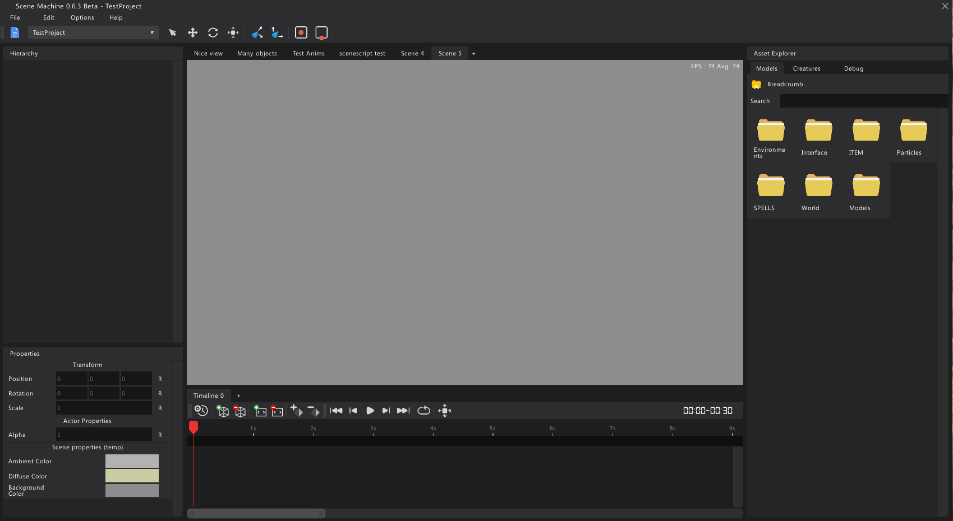Click the record button with centered dot
Screen dimensions: 953x521
[301, 32]
